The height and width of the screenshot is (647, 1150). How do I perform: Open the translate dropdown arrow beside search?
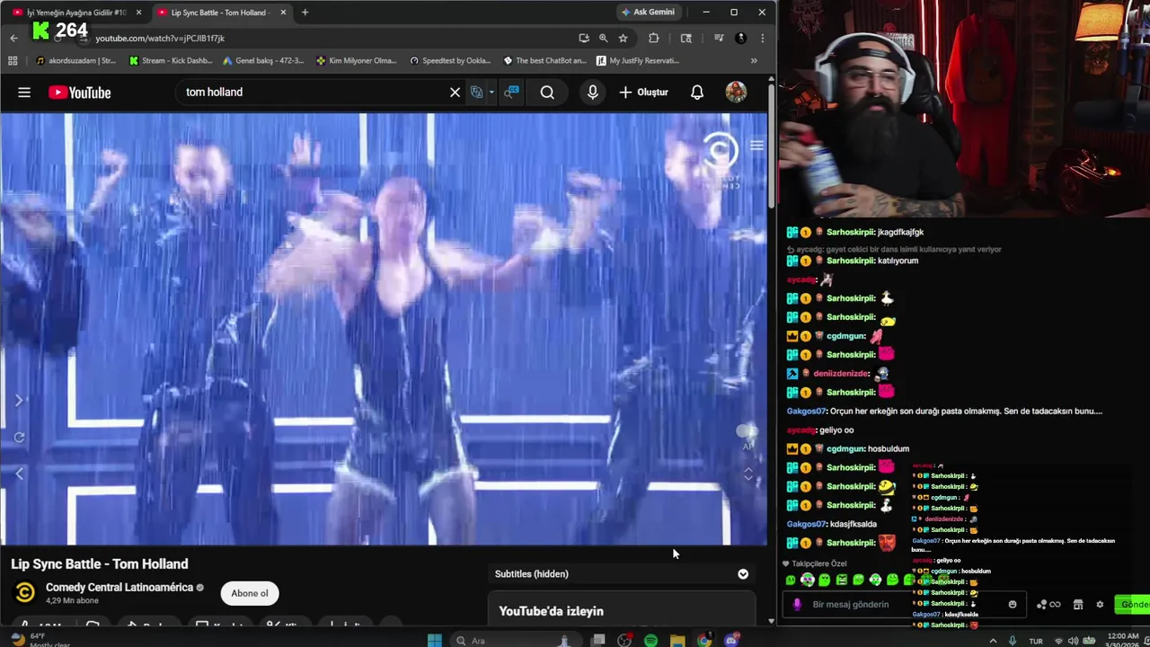[491, 92]
